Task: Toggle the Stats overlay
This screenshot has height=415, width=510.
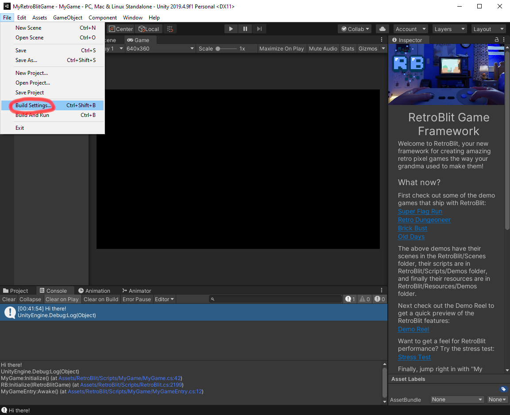Action: (x=348, y=49)
